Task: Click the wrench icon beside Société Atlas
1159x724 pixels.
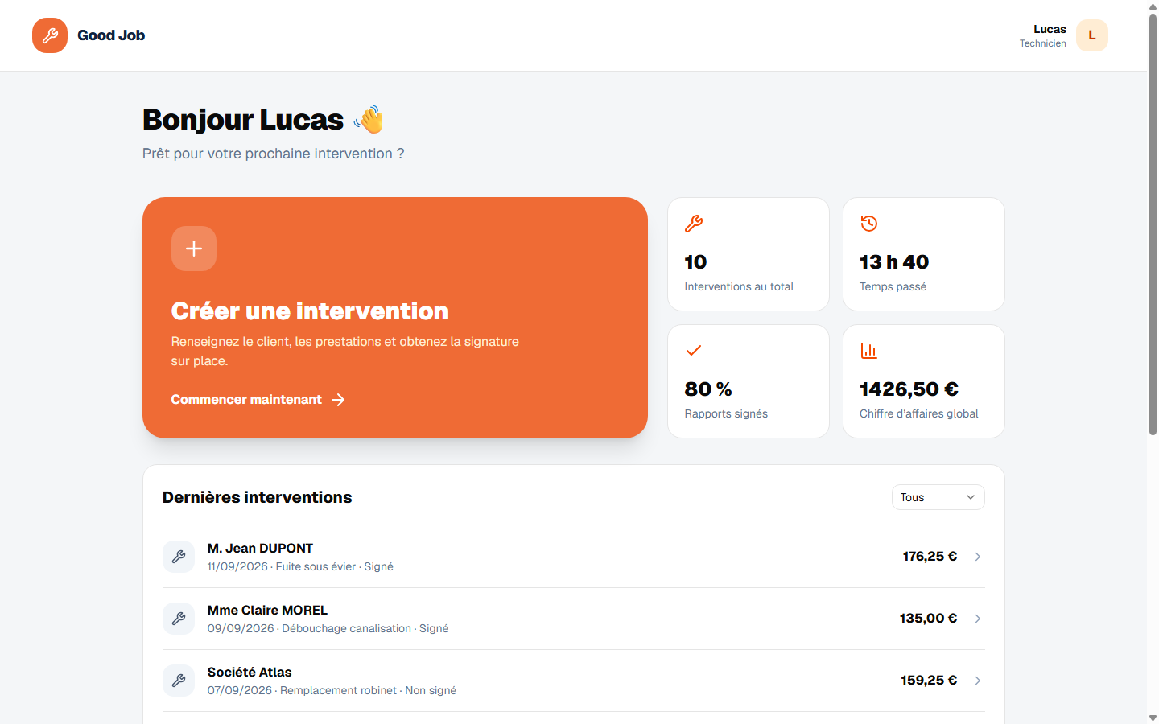Action: click(x=179, y=681)
